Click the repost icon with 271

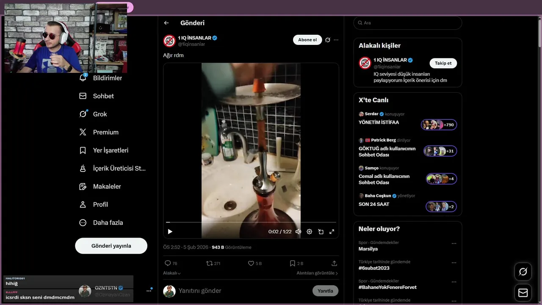click(209, 263)
